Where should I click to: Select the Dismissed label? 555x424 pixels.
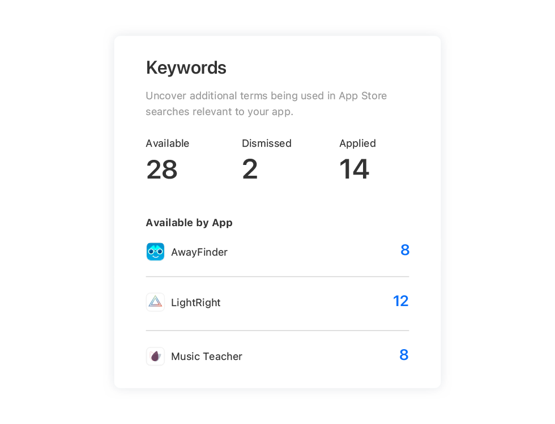[x=267, y=143]
